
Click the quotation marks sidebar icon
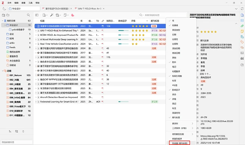[242, 58]
